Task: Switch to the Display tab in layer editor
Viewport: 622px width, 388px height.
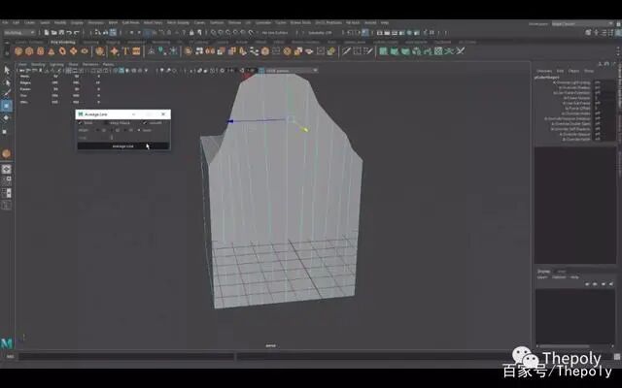Action: (x=544, y=272)
